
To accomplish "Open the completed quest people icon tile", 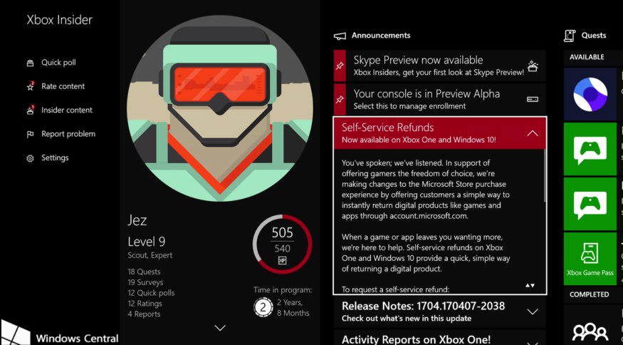I will 590,325.
